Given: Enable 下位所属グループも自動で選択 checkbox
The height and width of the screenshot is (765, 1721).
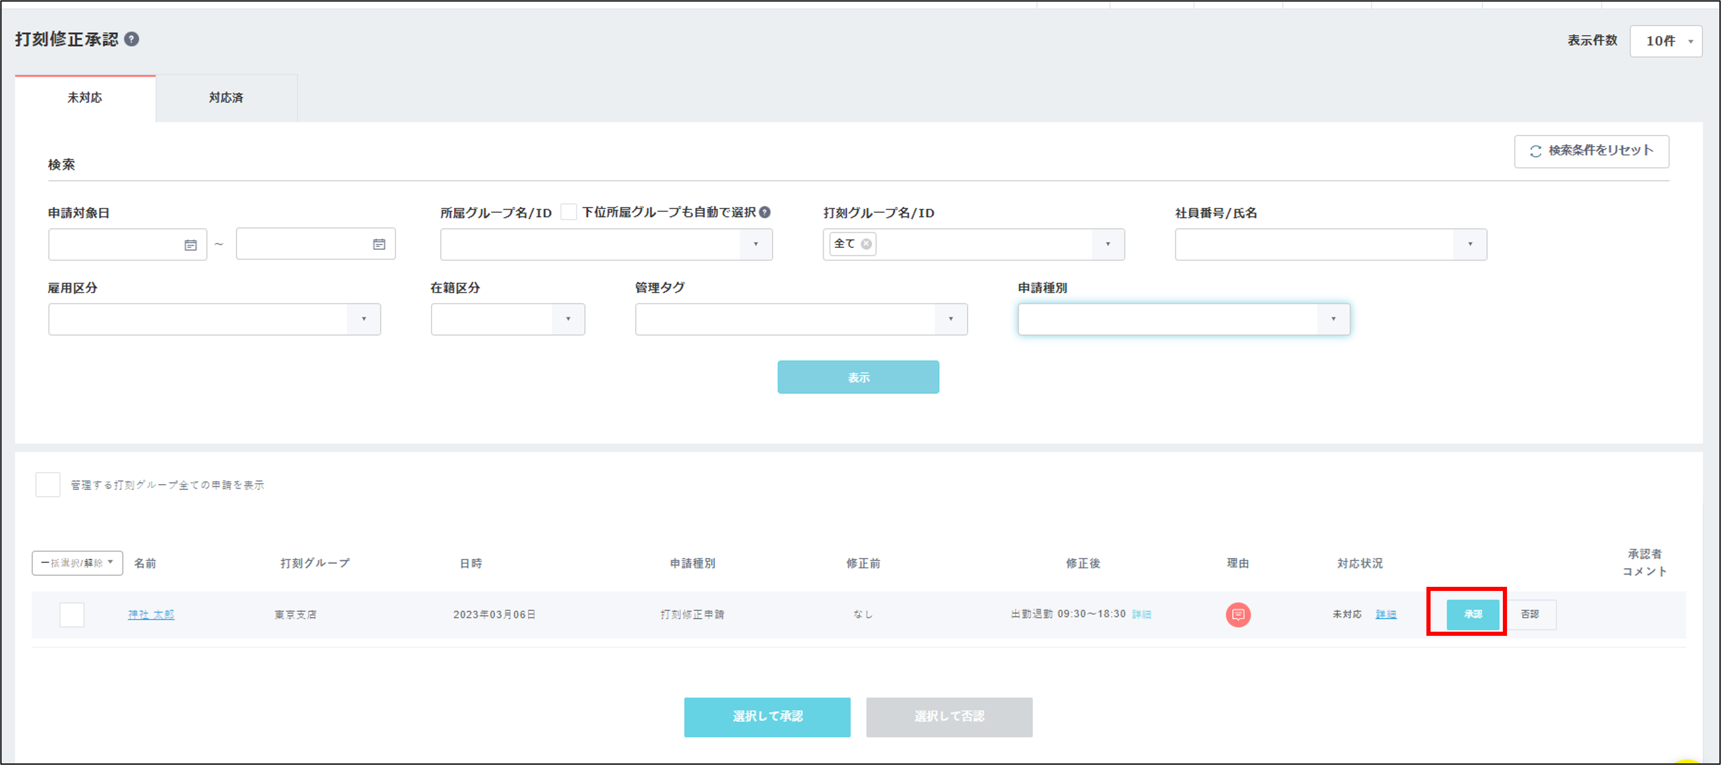Looking at the screenshot, I should 568,212.
